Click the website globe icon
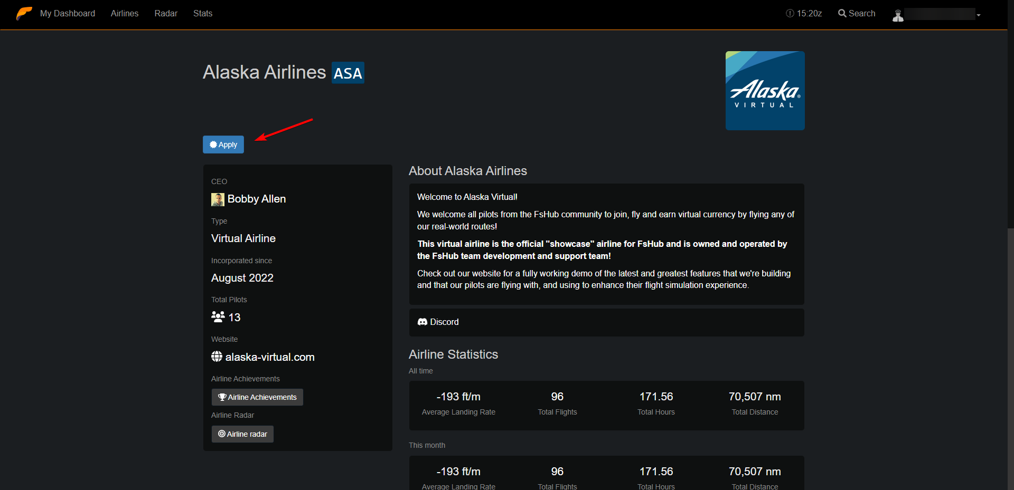The width and height of the screenshot is (1014, 490). [217, 357]
